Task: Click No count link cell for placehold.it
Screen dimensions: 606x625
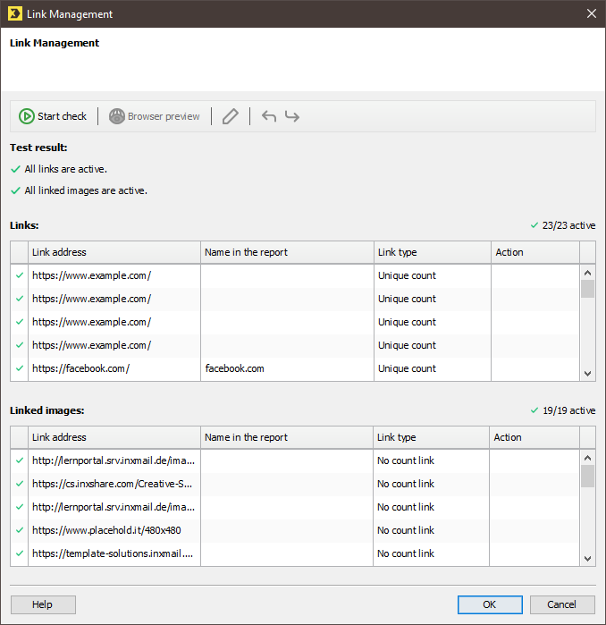Action: point(431,530)
